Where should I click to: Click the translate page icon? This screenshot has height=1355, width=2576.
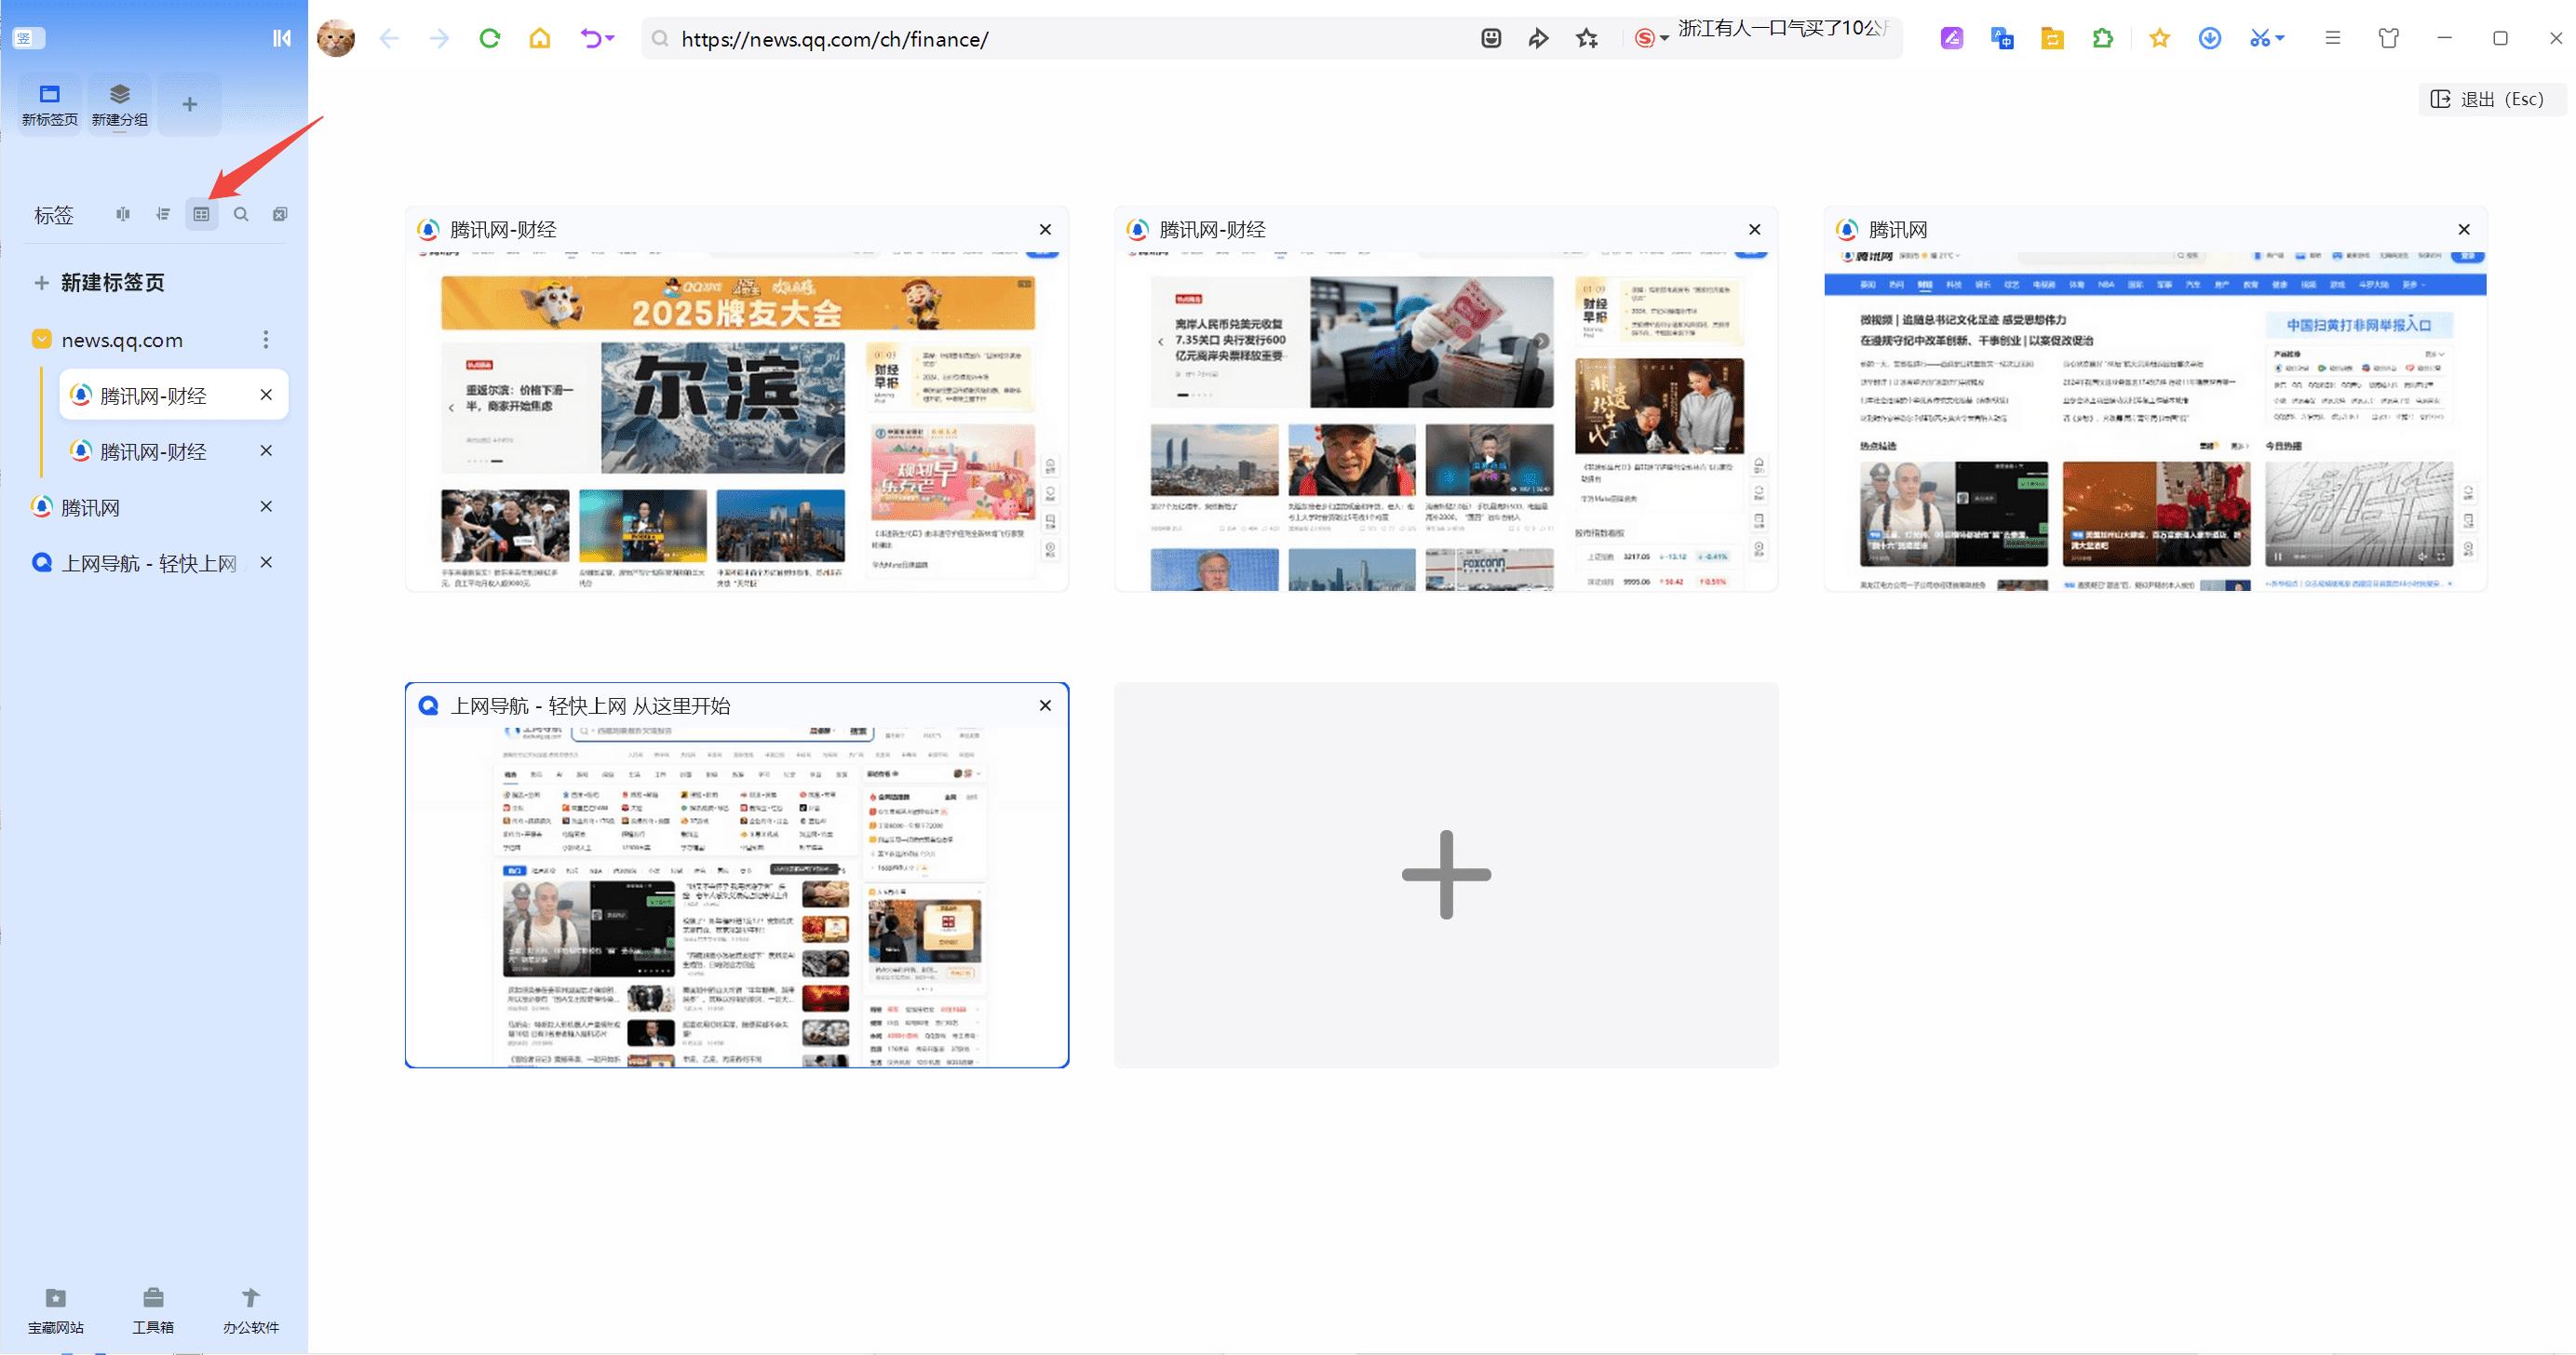click(x=2001, y=38)
